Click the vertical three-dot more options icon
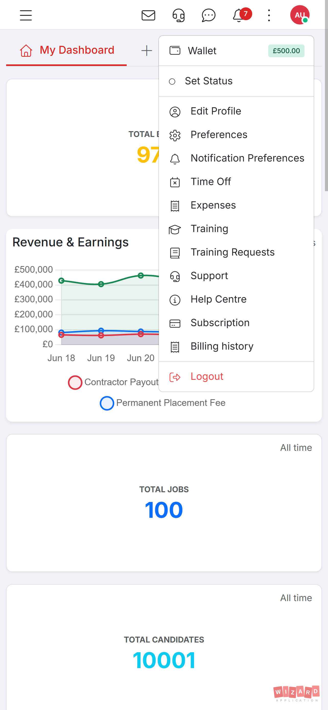 tap(269, 15)
